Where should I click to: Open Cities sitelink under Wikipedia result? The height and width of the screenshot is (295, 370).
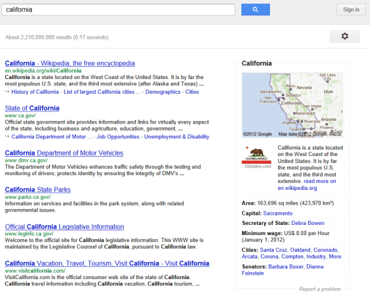pos(192,92)
